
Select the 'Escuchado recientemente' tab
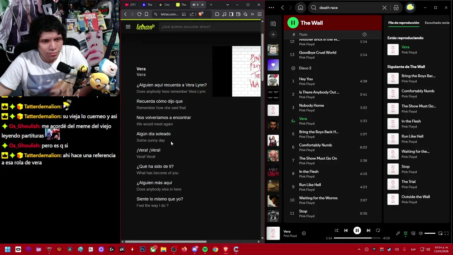[437, 23]
